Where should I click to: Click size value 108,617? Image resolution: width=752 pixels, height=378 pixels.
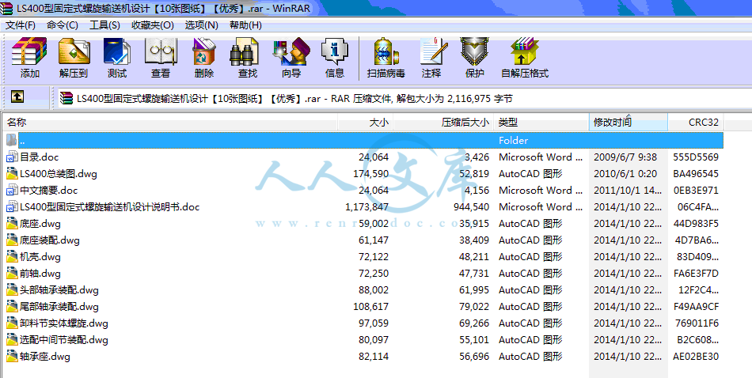coord(370,307)
